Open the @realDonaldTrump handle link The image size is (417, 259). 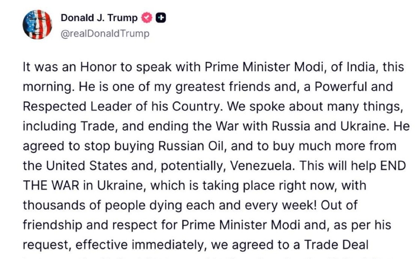105,33
